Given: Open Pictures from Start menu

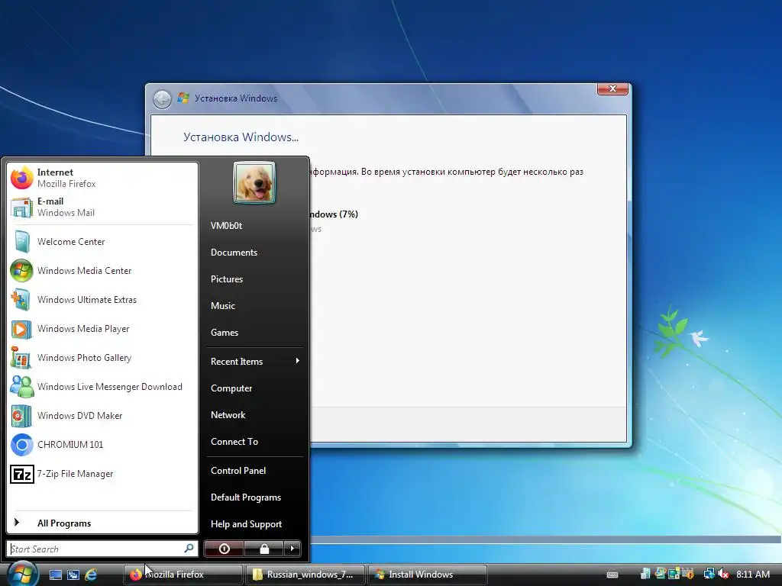Looking at the screenshot, I should pyautogui.click(x=254, y=279).
